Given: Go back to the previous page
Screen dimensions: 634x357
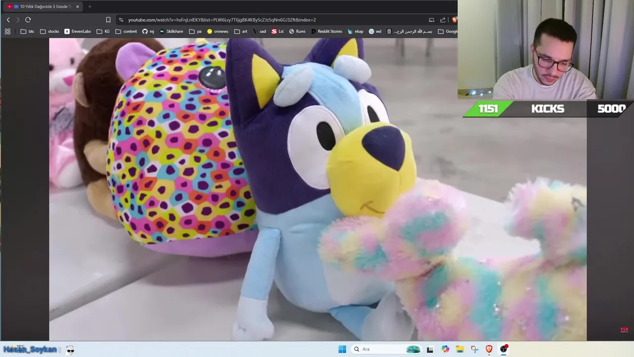Looking at the screenshot, I should [x=8, y=20].
